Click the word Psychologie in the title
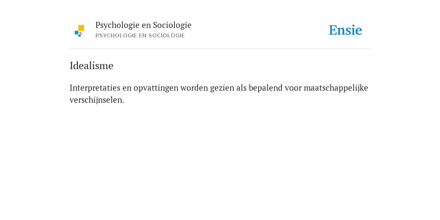 click(117, 25)
